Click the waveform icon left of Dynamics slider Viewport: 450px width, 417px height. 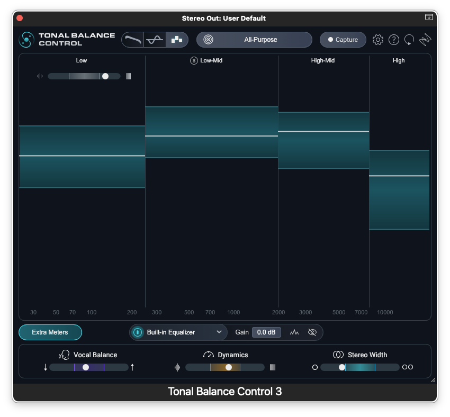tap(177, 367)
